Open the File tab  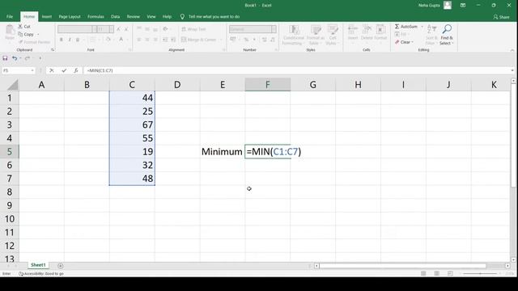[10, 16]
